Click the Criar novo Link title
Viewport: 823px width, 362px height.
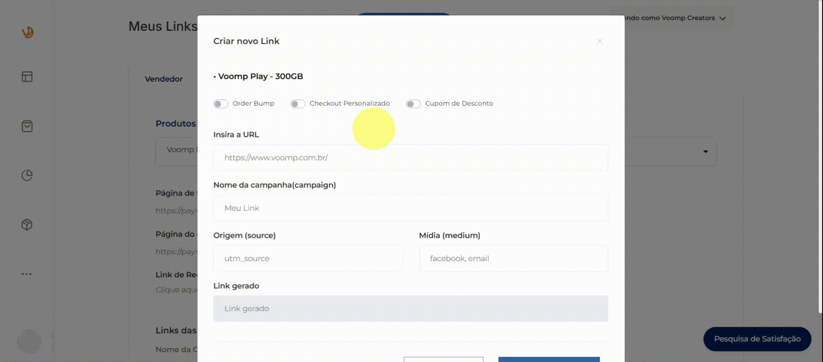pyautogui.click(x=246, y=41)
